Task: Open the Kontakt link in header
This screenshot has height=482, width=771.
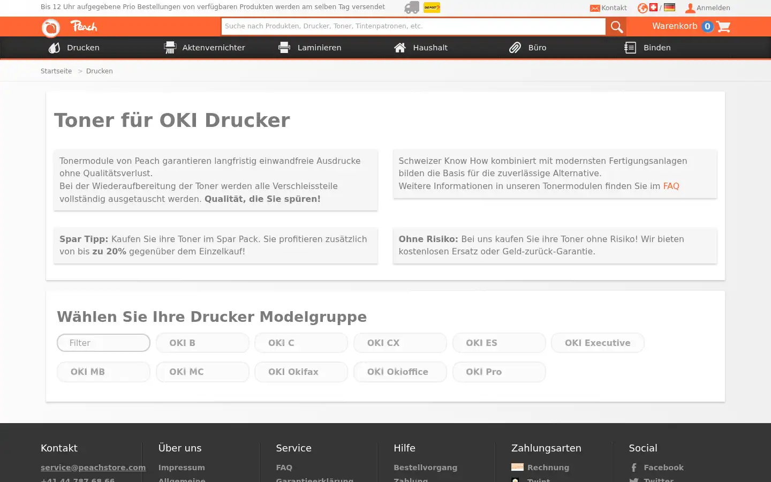Action: click(x=614, y=8)
